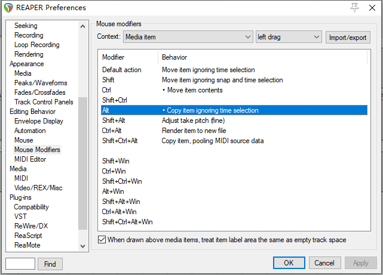The height and width of the screenshot is (275, 383).
Task: Toggle the treat item label area checkbox
Action: point(102,240)
